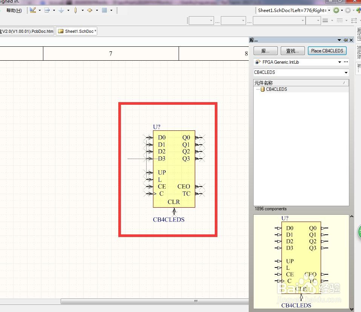Expand alignment tools dropdown arrow

(x=54, y=10)
